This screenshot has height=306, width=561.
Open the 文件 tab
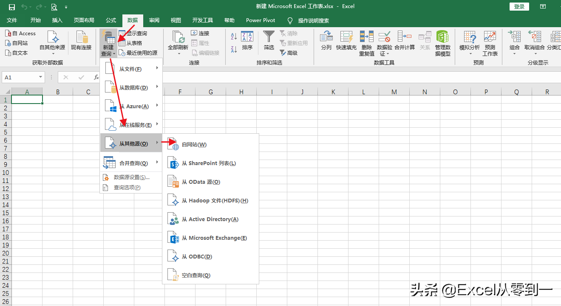(x=12, y=20)
